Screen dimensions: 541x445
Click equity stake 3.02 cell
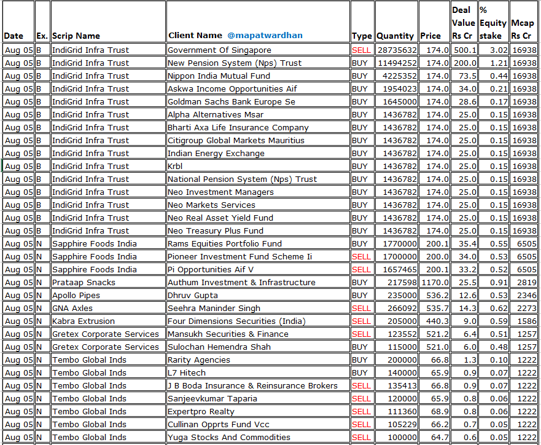(x=494, y=50)
